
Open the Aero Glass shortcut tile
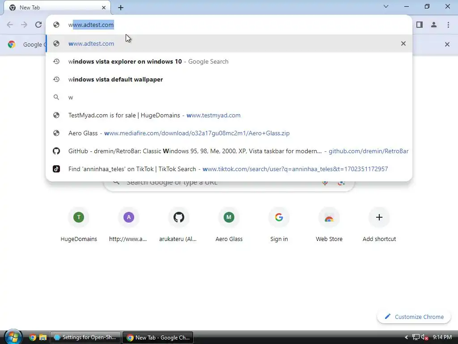pos(229,225)
